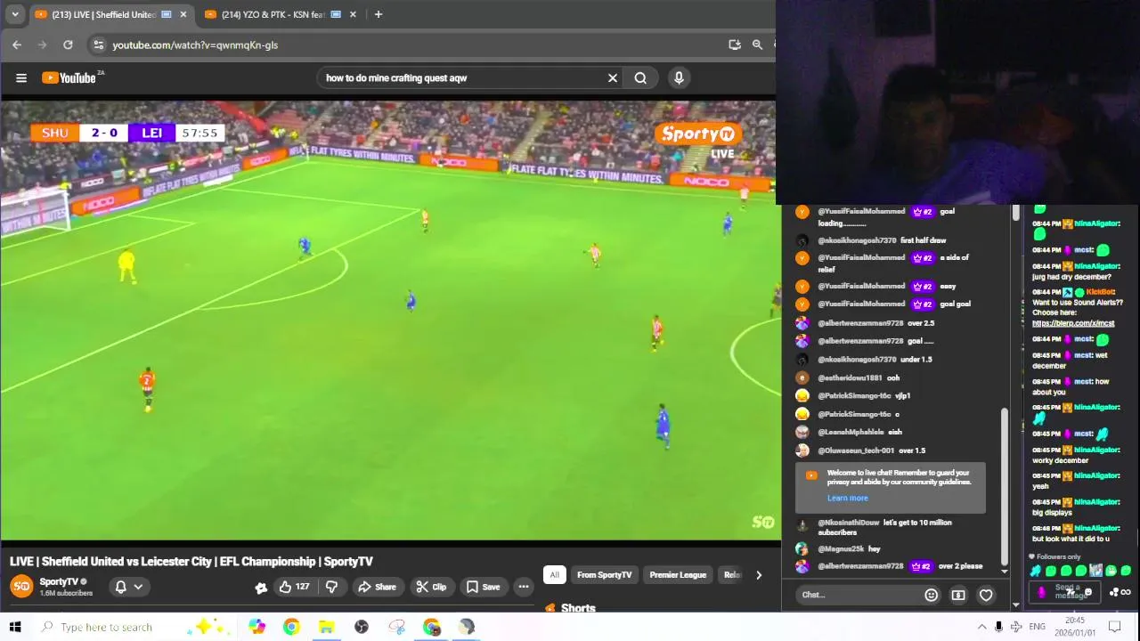Click @Magnus25k username in chat
The image size is (1140, 641).
[842, 549]
